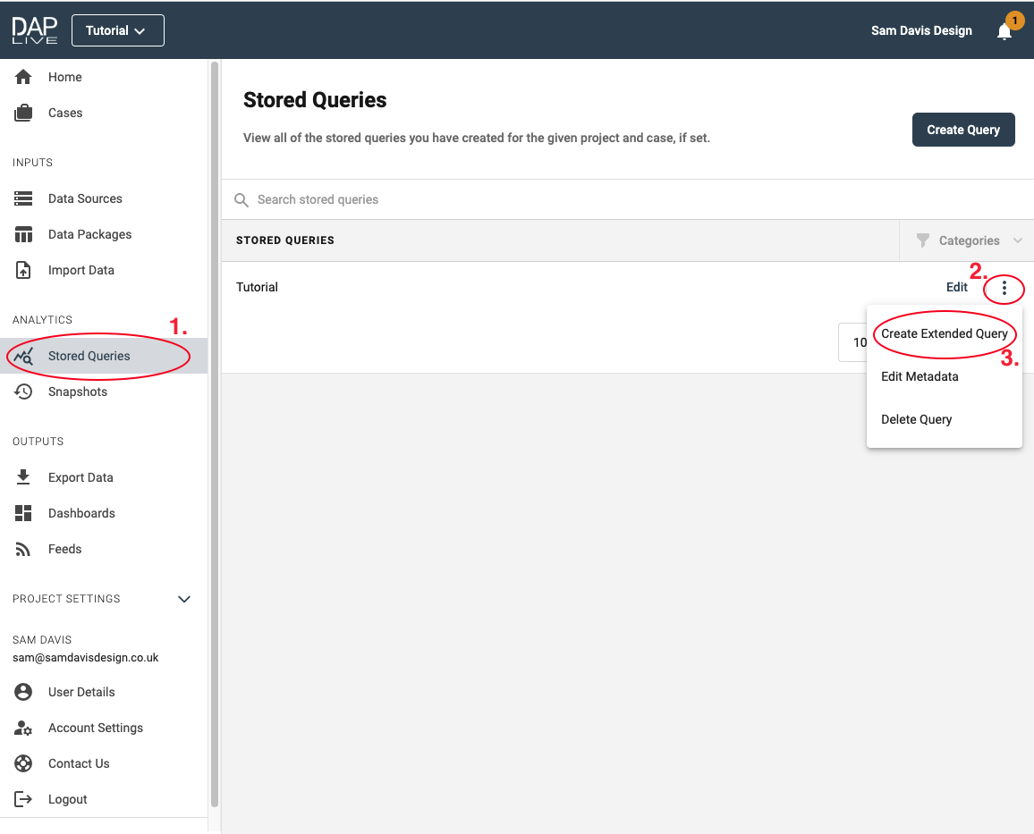
Task: Edit the Tutorial stored query
Action: (x=956, y=287)
